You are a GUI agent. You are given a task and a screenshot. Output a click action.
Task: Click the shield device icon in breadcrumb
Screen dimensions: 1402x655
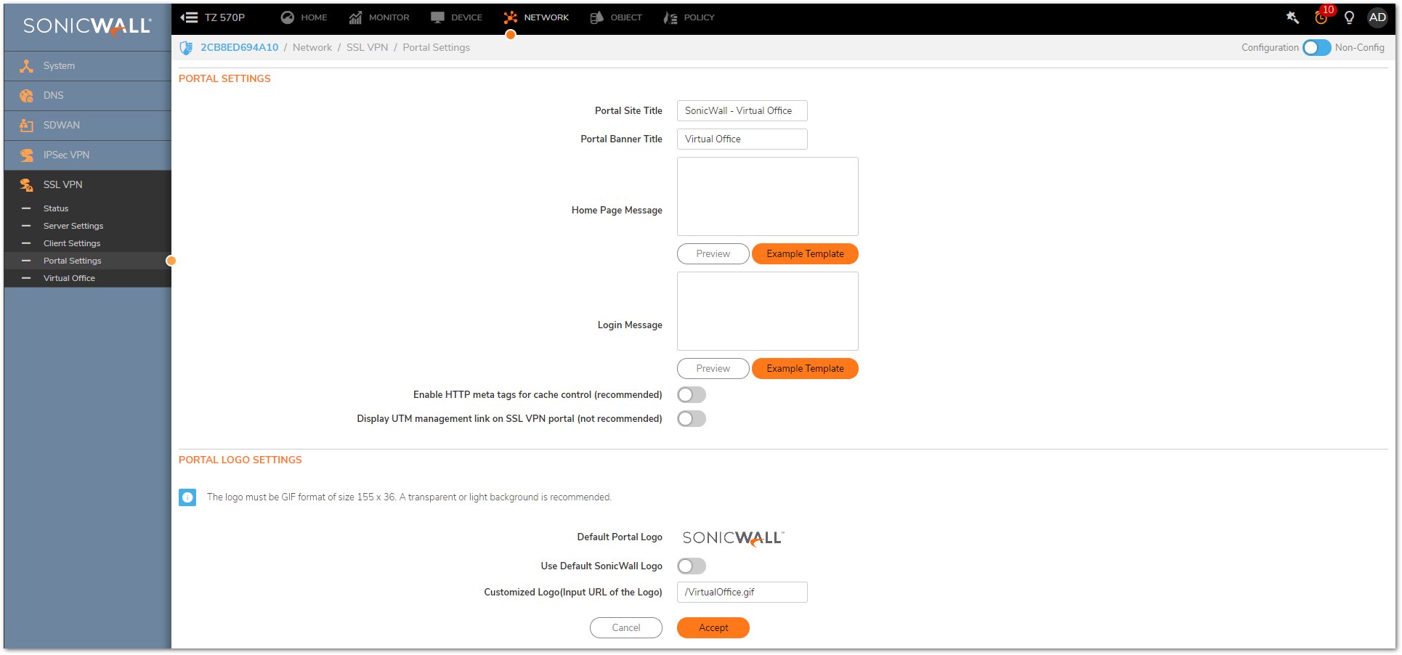point(186,48)
